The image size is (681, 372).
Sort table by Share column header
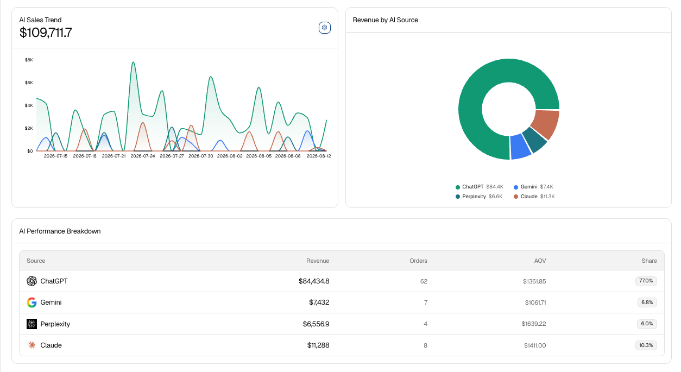click(x=649, y=261)
